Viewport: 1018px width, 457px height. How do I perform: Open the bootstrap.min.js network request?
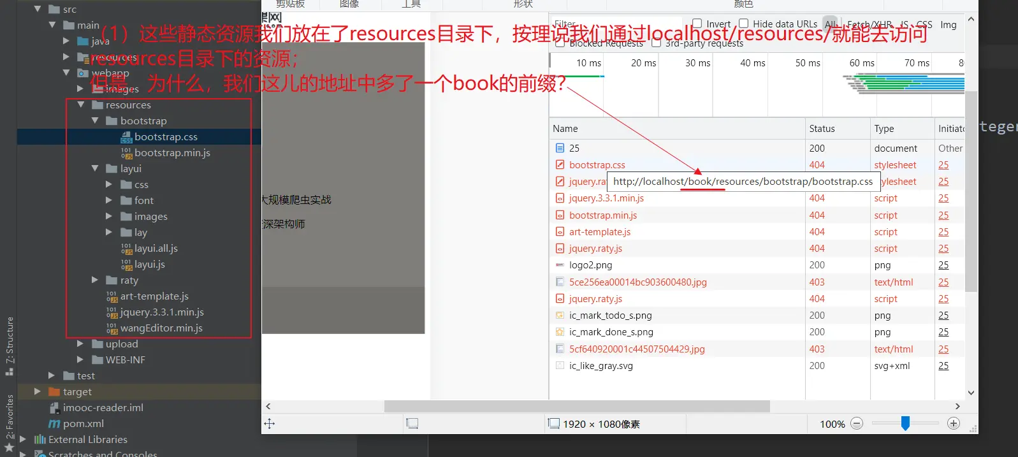603,215
